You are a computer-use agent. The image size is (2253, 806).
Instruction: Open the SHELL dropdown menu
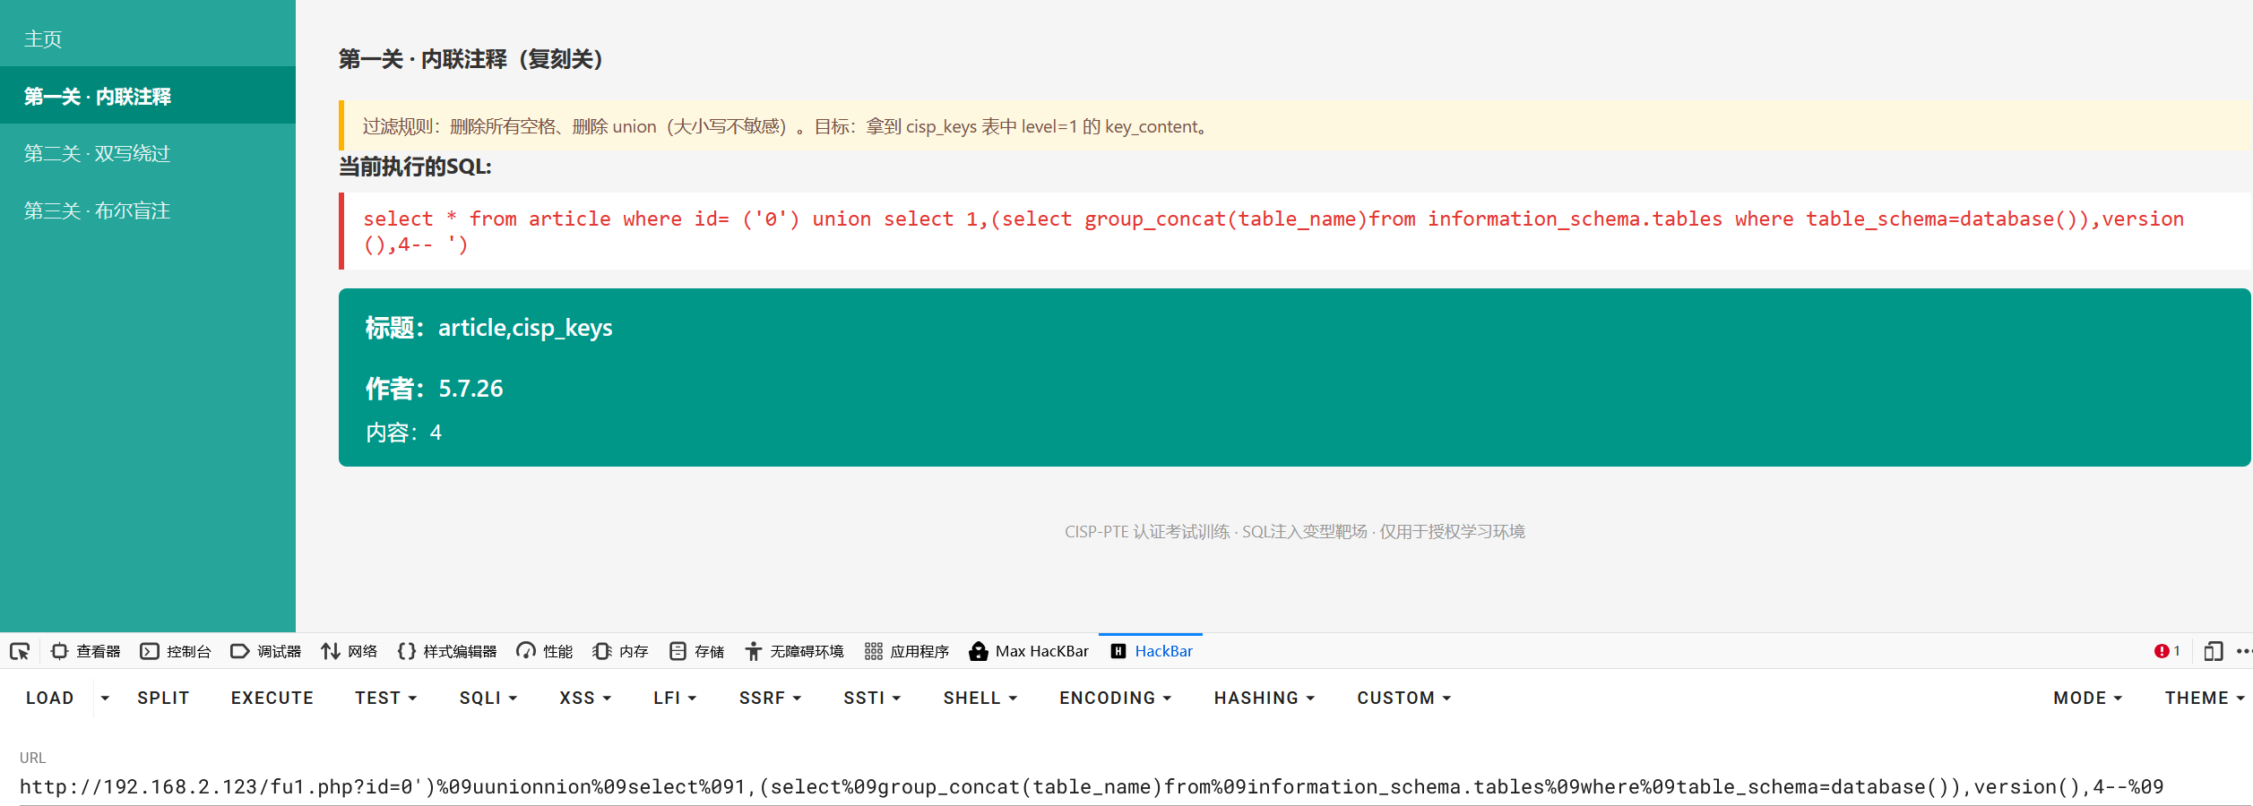(980, 698)
